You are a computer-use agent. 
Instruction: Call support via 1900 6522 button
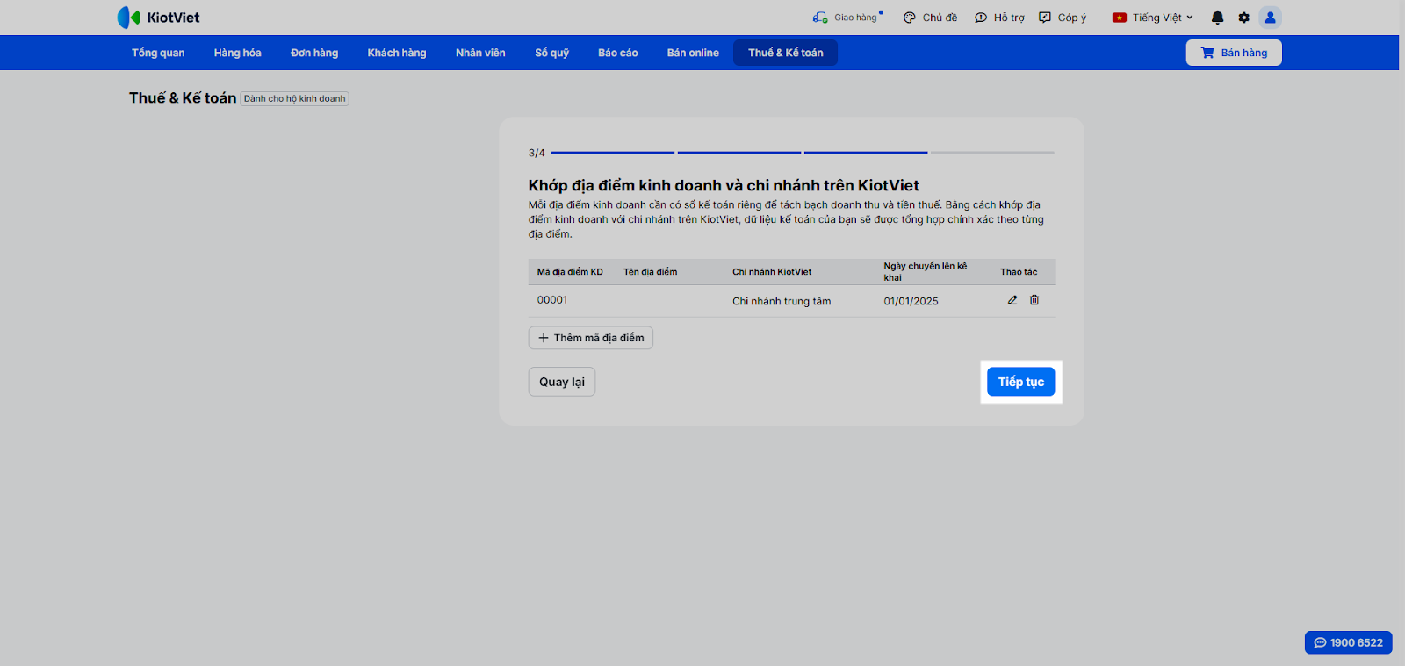(1349, 643)
